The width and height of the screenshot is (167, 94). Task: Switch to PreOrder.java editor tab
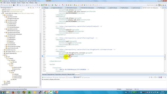[x=102, y=8]
